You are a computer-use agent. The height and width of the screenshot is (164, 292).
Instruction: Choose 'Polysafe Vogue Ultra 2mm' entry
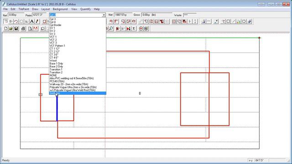78,87
